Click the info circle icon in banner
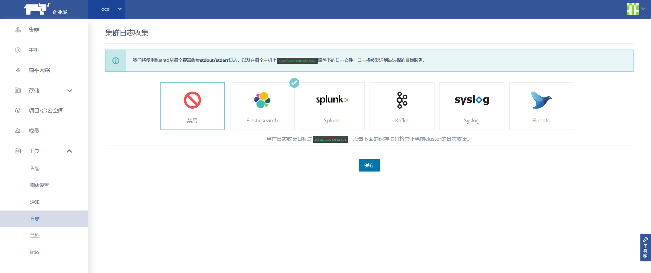Viewport: 651px width, 273px height. [x=116, y=61]
